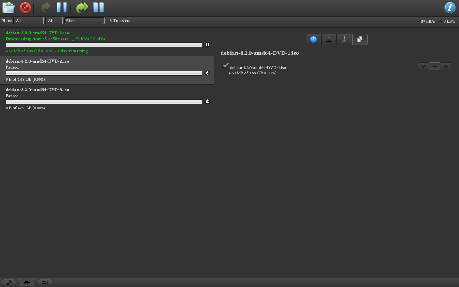Start all torrents with double green arrow
Image resolution: width=459 pixels, height=287 pixels.
(82, 8)
